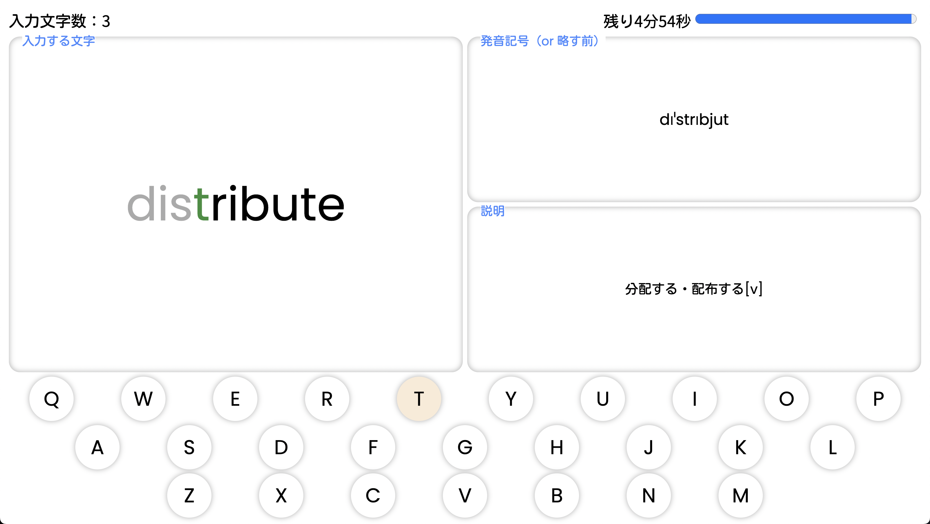The image size is (930, 524).
Task: Select the H key
Action: coord(557,447)
